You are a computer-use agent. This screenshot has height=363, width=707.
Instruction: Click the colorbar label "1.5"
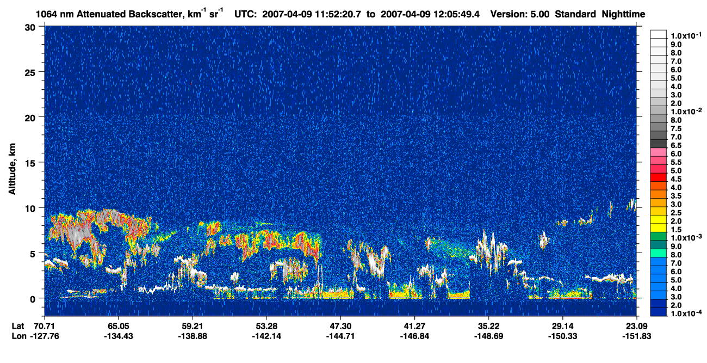click(676, 229)
